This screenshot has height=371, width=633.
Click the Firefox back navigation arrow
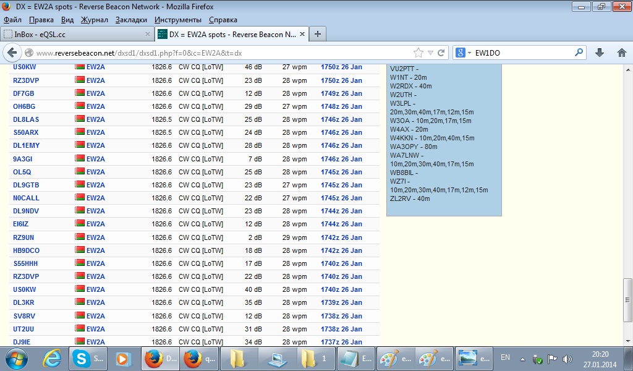[x=12, y=53]
